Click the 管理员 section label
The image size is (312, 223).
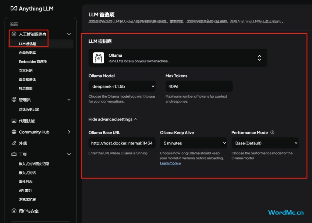(x=25, y=100)
